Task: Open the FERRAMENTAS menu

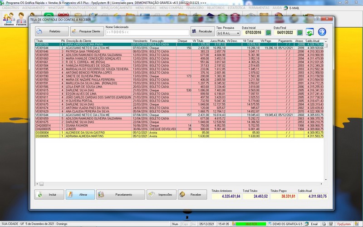Action: tap(259, 8)
